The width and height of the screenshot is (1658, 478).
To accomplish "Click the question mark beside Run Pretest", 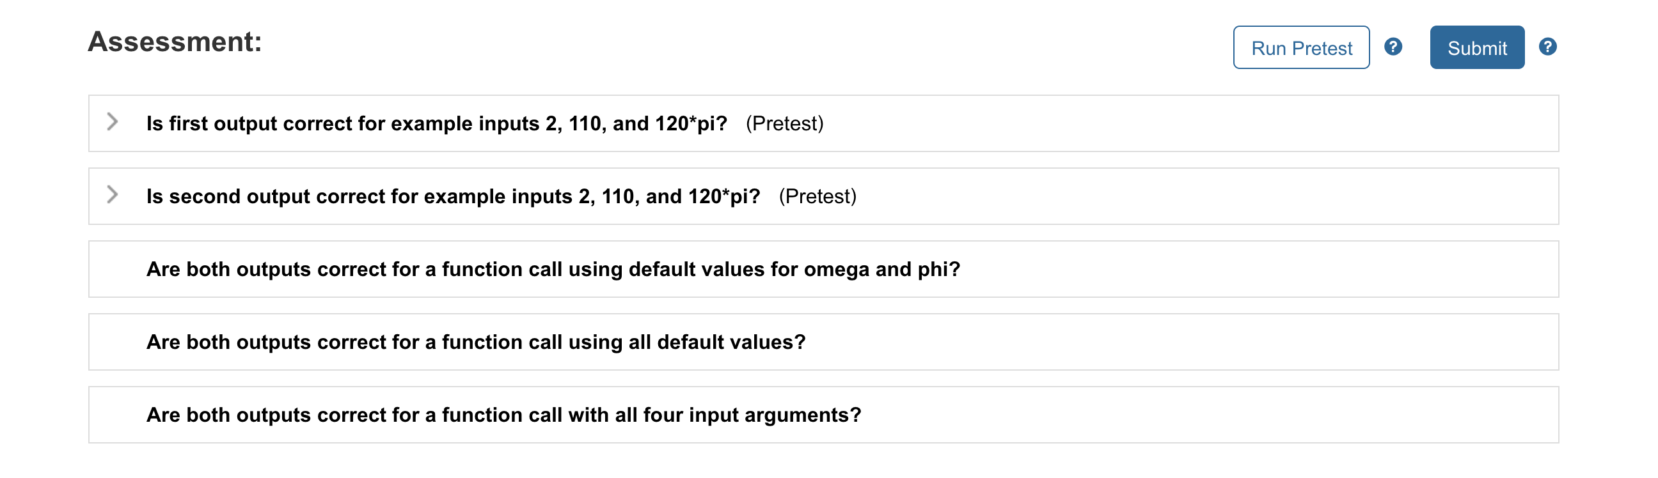I will point(1394,47).
